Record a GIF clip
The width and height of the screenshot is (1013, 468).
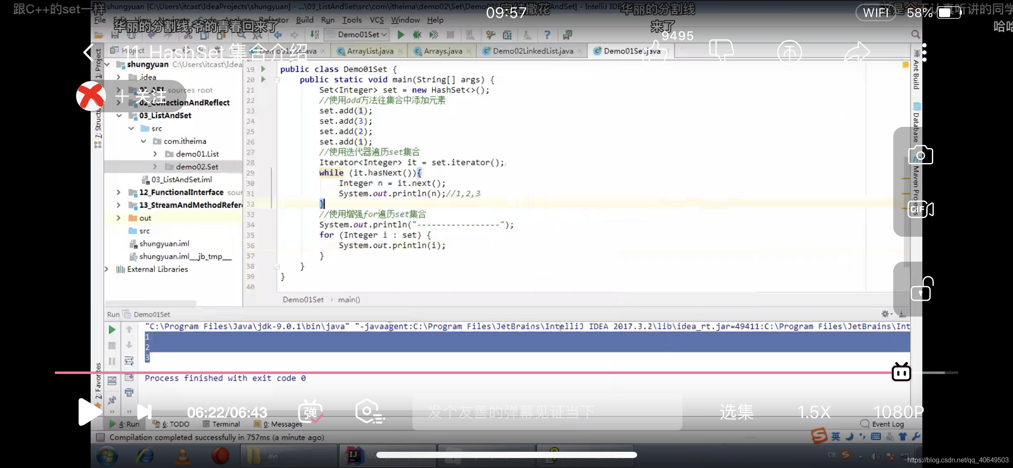[x=921, y=209]
